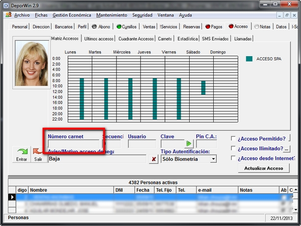Click the Número carnet input field
This screenshot has width=301, height=226.
(74, 144)
